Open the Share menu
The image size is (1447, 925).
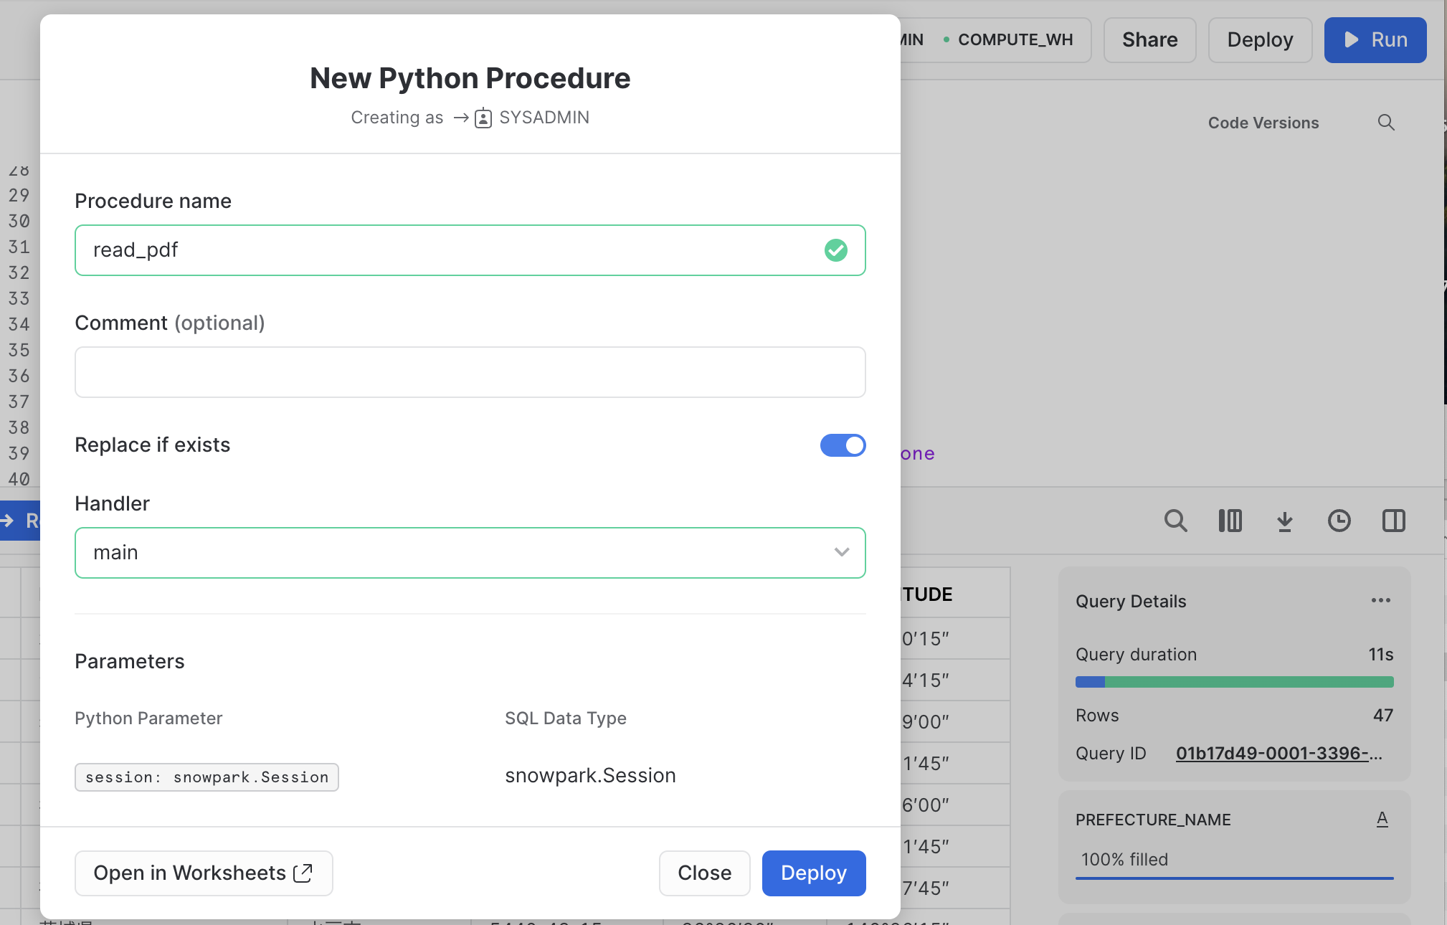coord(1149,39)
